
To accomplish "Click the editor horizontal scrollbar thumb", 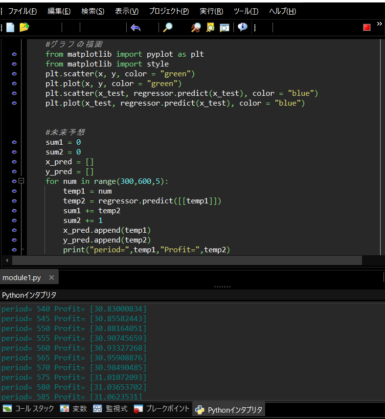I will tap(187, 260).
